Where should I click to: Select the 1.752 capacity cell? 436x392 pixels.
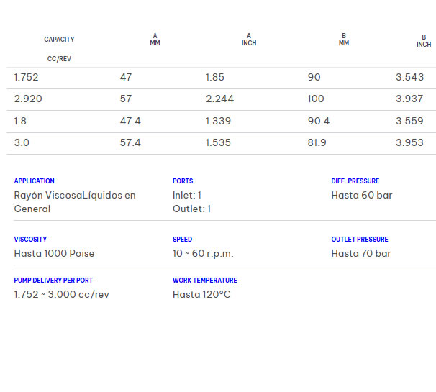point(26,77)
